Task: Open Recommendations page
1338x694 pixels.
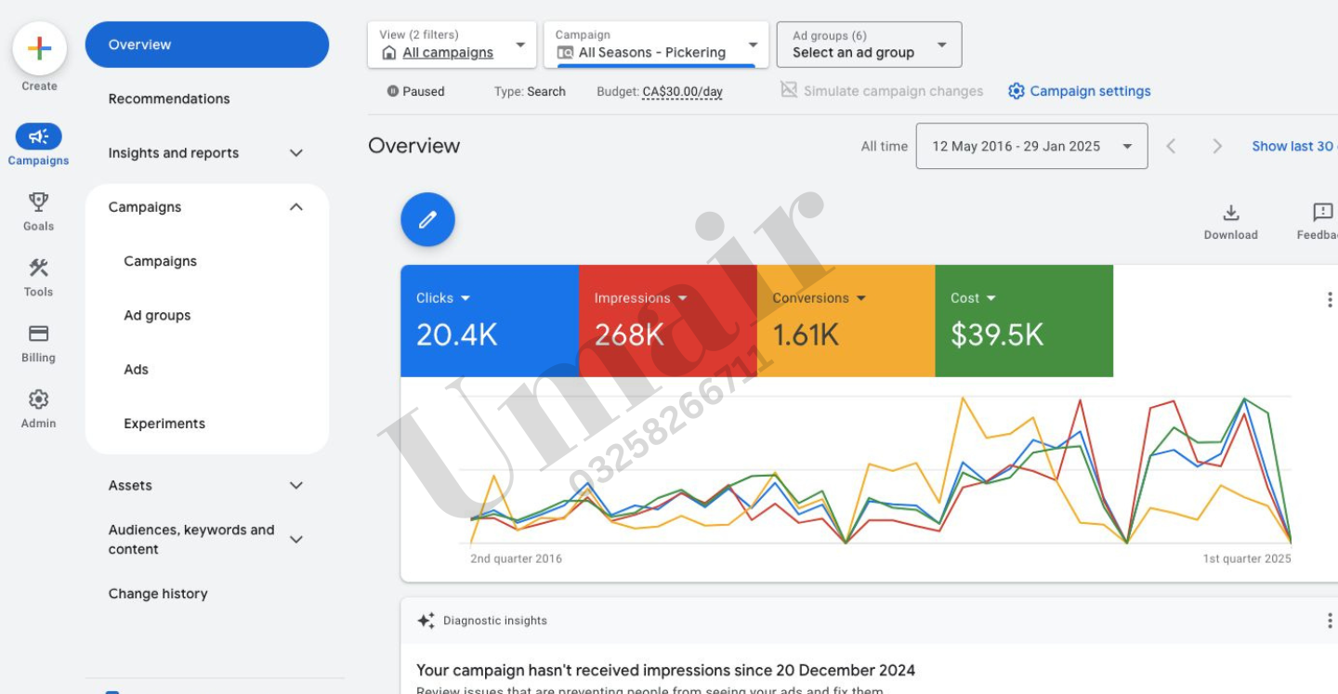Action: pos(169,98)
